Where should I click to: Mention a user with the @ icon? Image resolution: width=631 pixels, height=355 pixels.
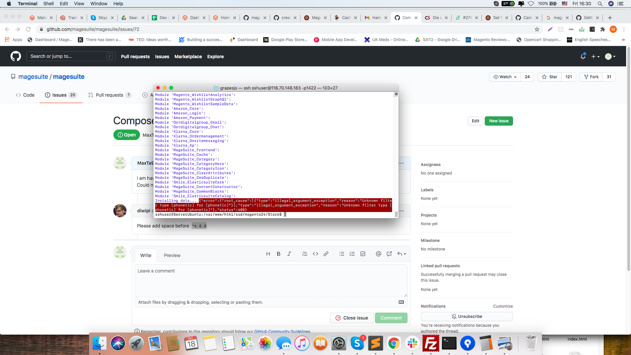pyautogui.click(x=378, y=254)
